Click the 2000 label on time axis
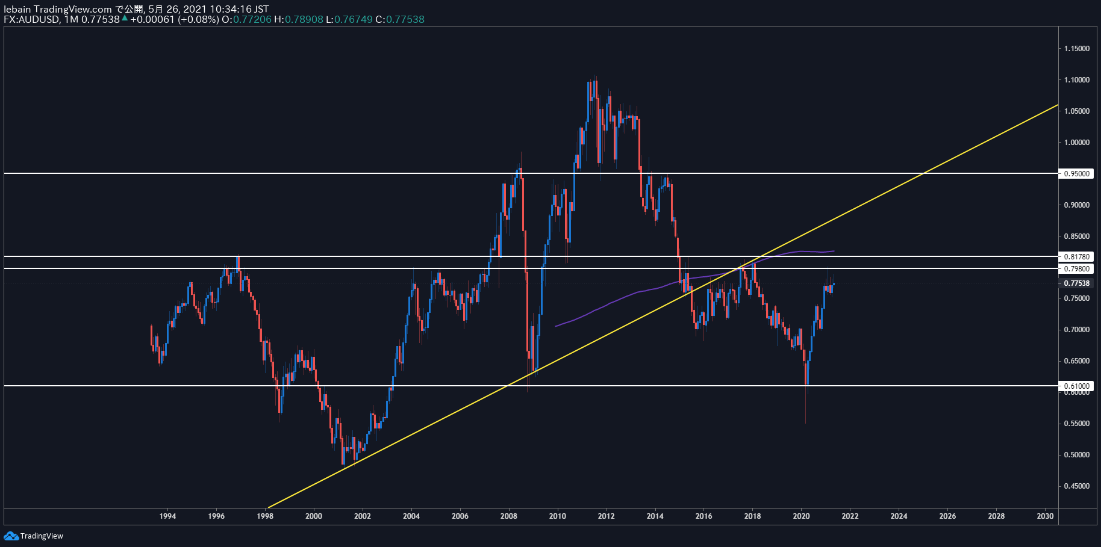The image size is (1101, 547). point(314,516)
